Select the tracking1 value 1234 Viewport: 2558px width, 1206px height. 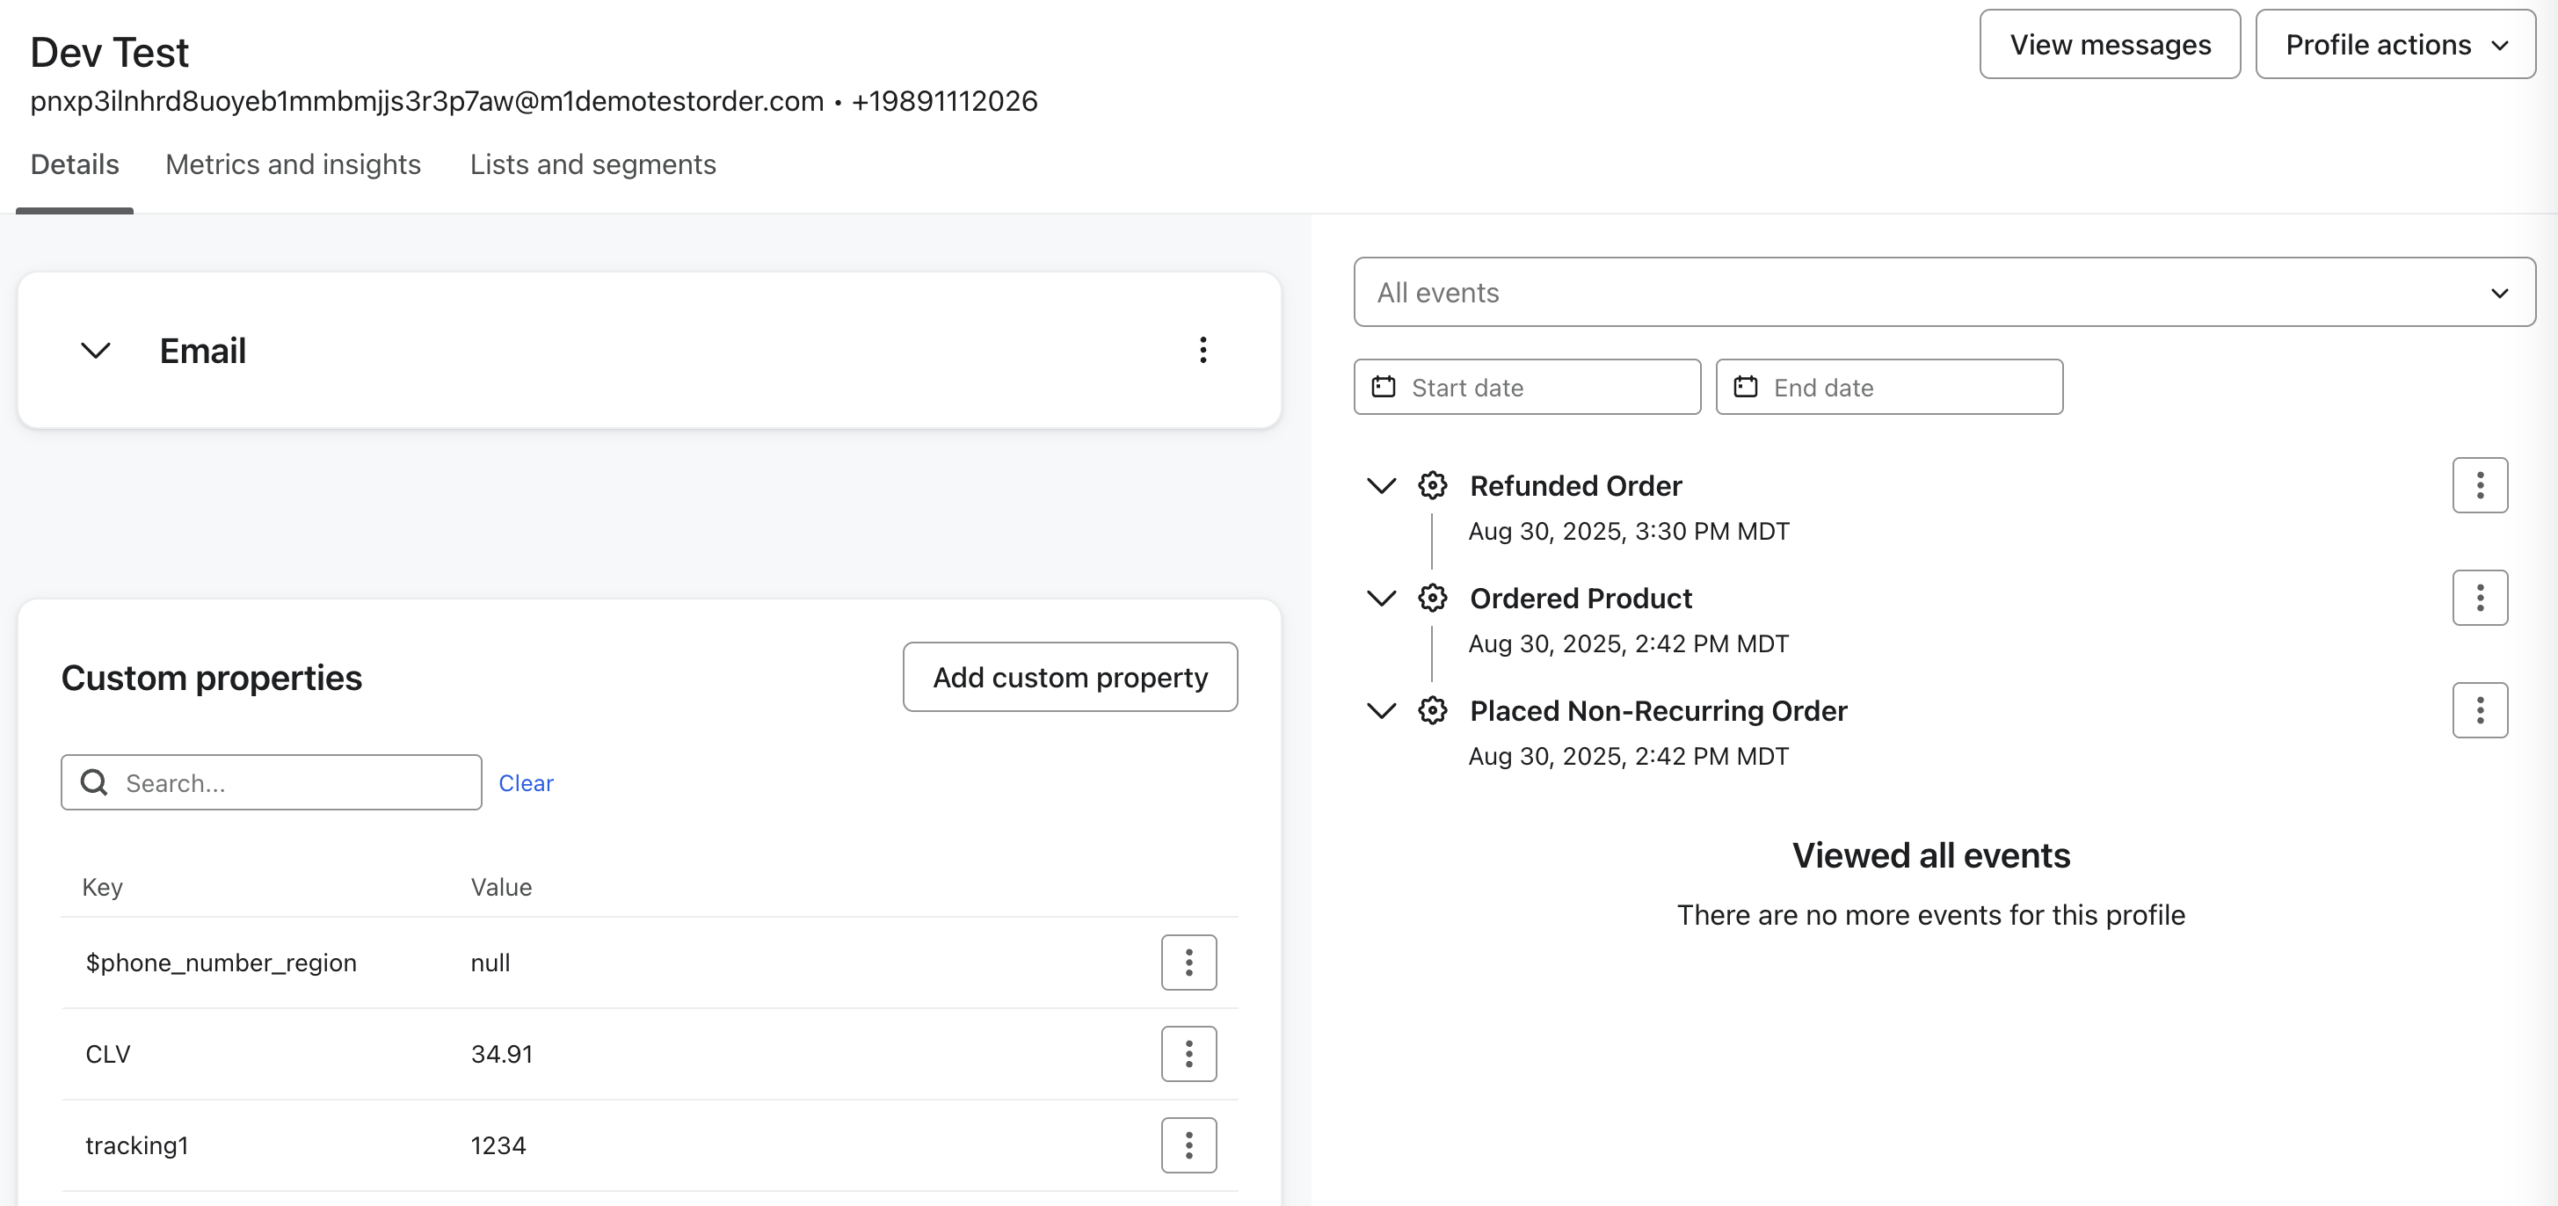pyautogui.click(x=498, y=1145)
